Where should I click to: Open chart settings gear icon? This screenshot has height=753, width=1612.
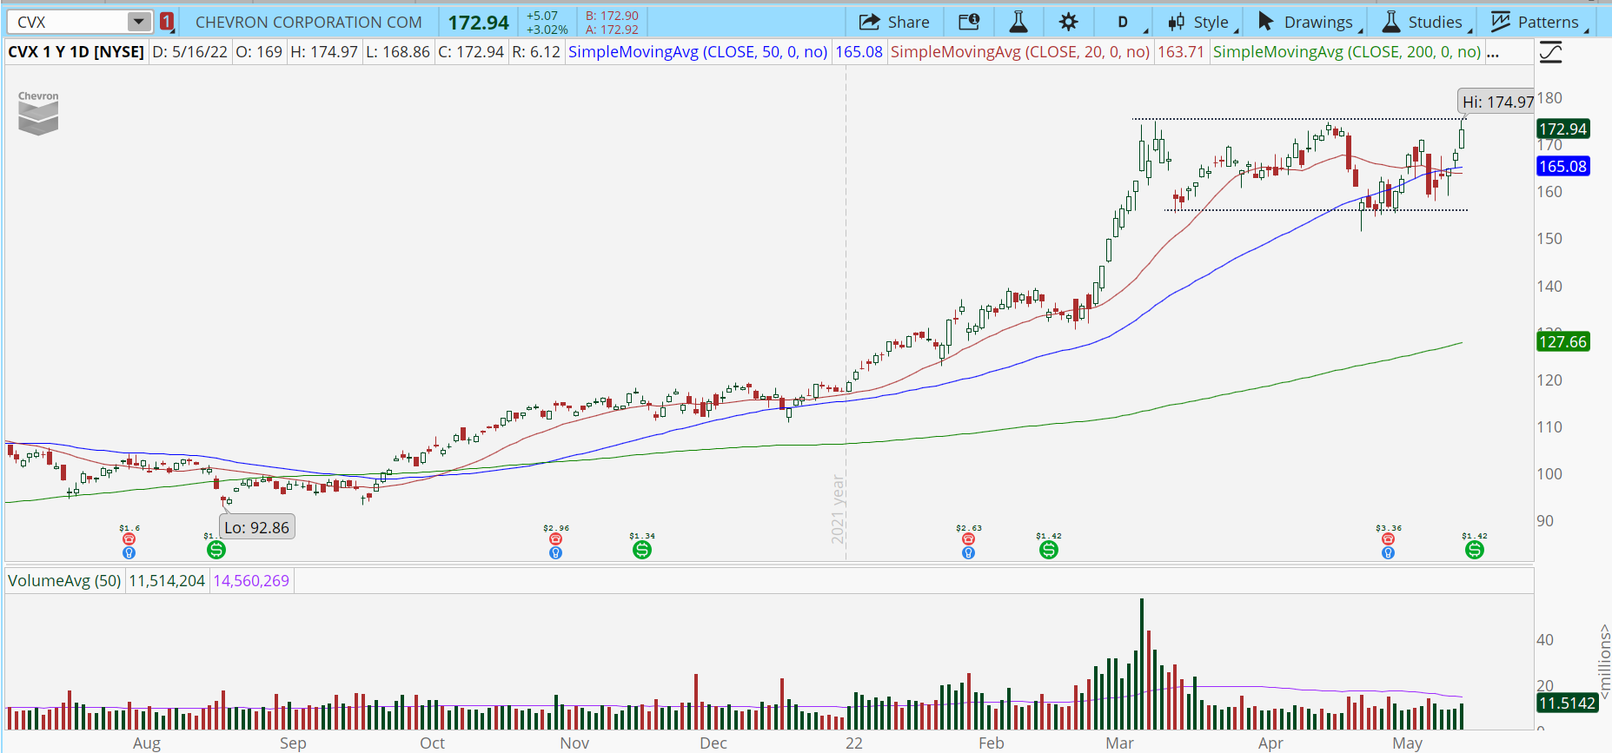click(1068, 22)
